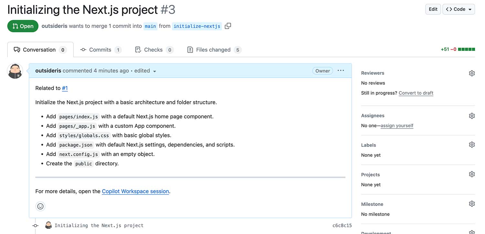
Task: Switch to the Conversation tab
Action: click(40, 50)
